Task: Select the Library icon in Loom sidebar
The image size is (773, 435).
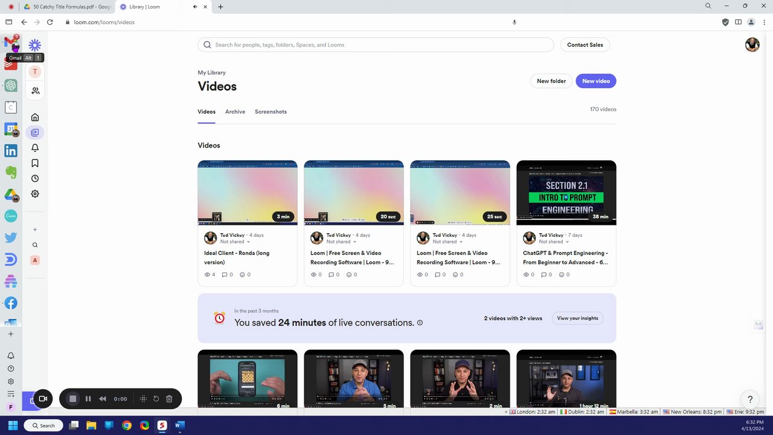Action: pyautogui.click(x=35, y=132)
